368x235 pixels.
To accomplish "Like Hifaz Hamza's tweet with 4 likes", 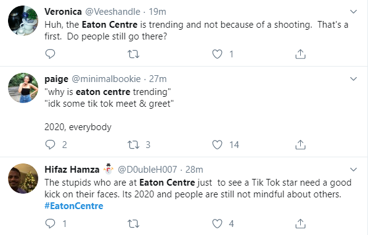I will [217, 223].
